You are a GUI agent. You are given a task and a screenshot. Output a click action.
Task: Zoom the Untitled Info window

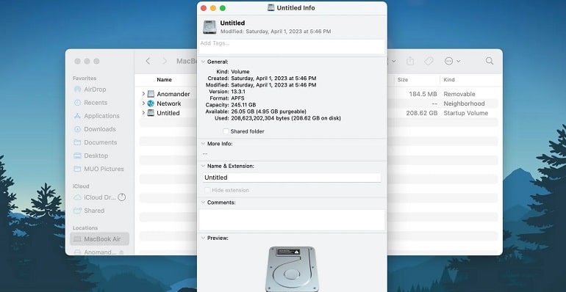[222, 8]
